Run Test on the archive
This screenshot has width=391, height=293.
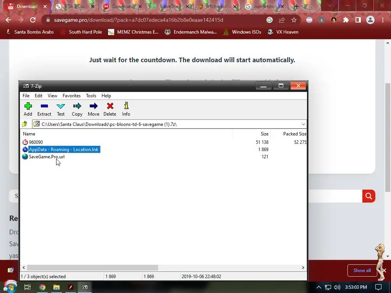[61, 109]
